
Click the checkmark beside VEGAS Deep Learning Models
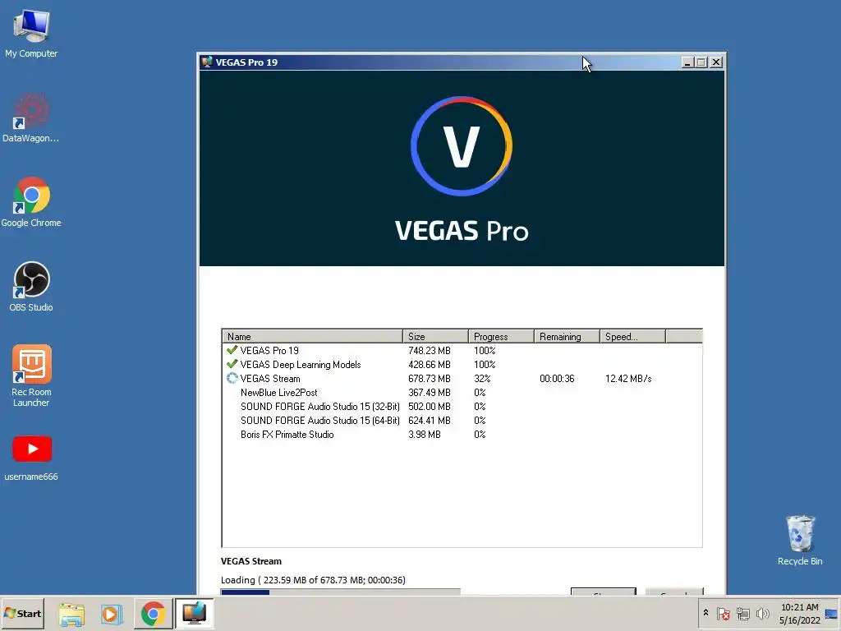click(x=232, y=364)
